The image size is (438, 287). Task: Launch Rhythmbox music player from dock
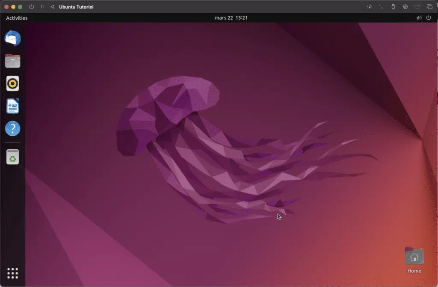coord(12,83)
